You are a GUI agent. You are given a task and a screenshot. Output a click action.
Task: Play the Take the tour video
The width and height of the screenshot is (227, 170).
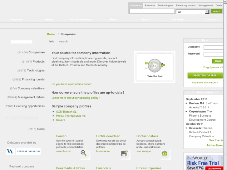[x=155, y=66]
